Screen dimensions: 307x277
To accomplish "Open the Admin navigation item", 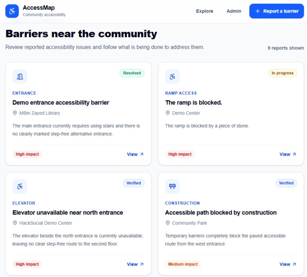I will pyautogui.click(x=234, y=11).
